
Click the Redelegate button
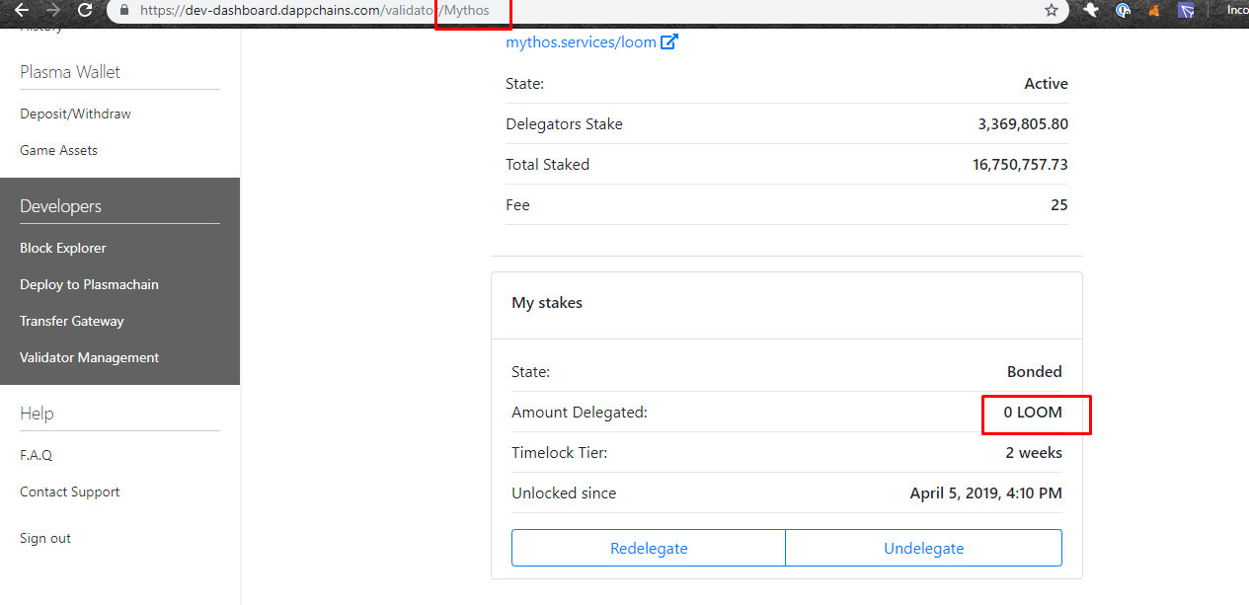pyautogui.click(x=648, y=547)
